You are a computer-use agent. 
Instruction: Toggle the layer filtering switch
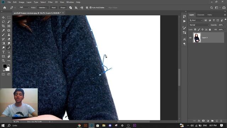pyautogui.click(x=226, y=20)
